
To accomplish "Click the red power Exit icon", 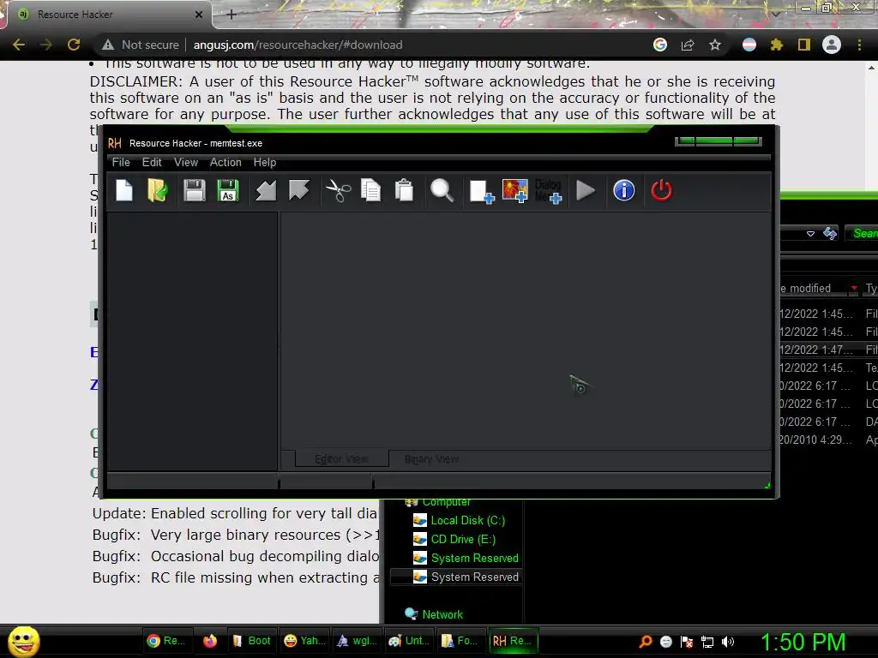I will pos(661,190).
